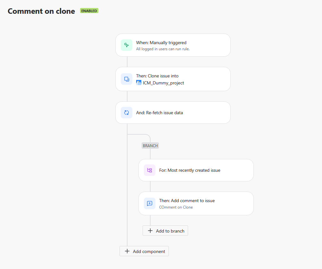Viewport: 322px width, 269px height.
Task: Click the plus icon inside Add to branch
Action: (150, 231)
